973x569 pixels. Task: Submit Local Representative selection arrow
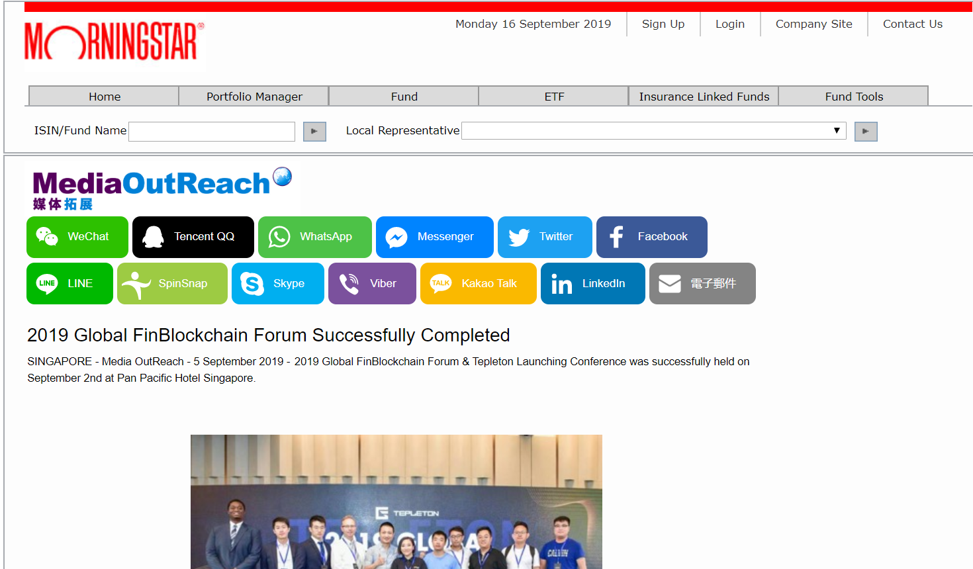tap(866, 132)
